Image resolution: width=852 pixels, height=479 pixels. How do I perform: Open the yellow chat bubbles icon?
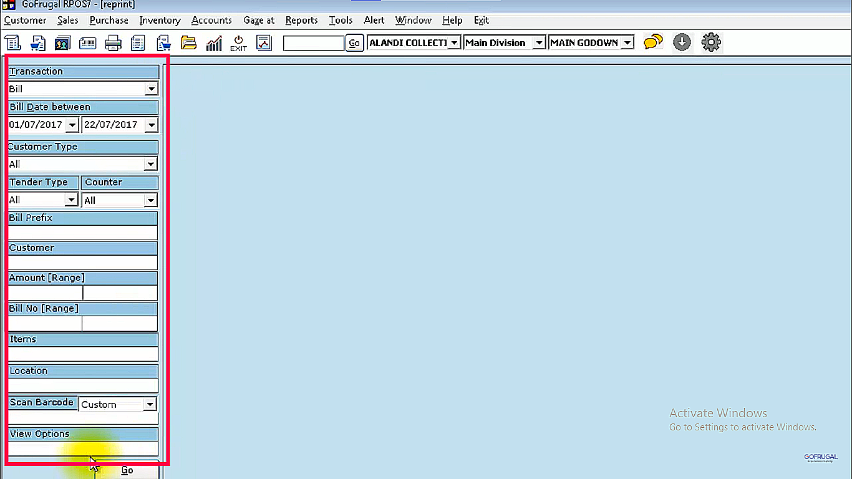[653, 42]
